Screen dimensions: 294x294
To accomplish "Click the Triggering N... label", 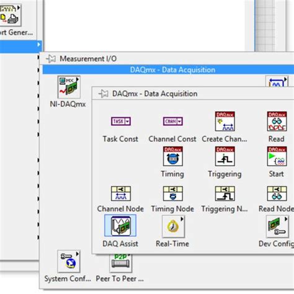I will coord(225,209).
